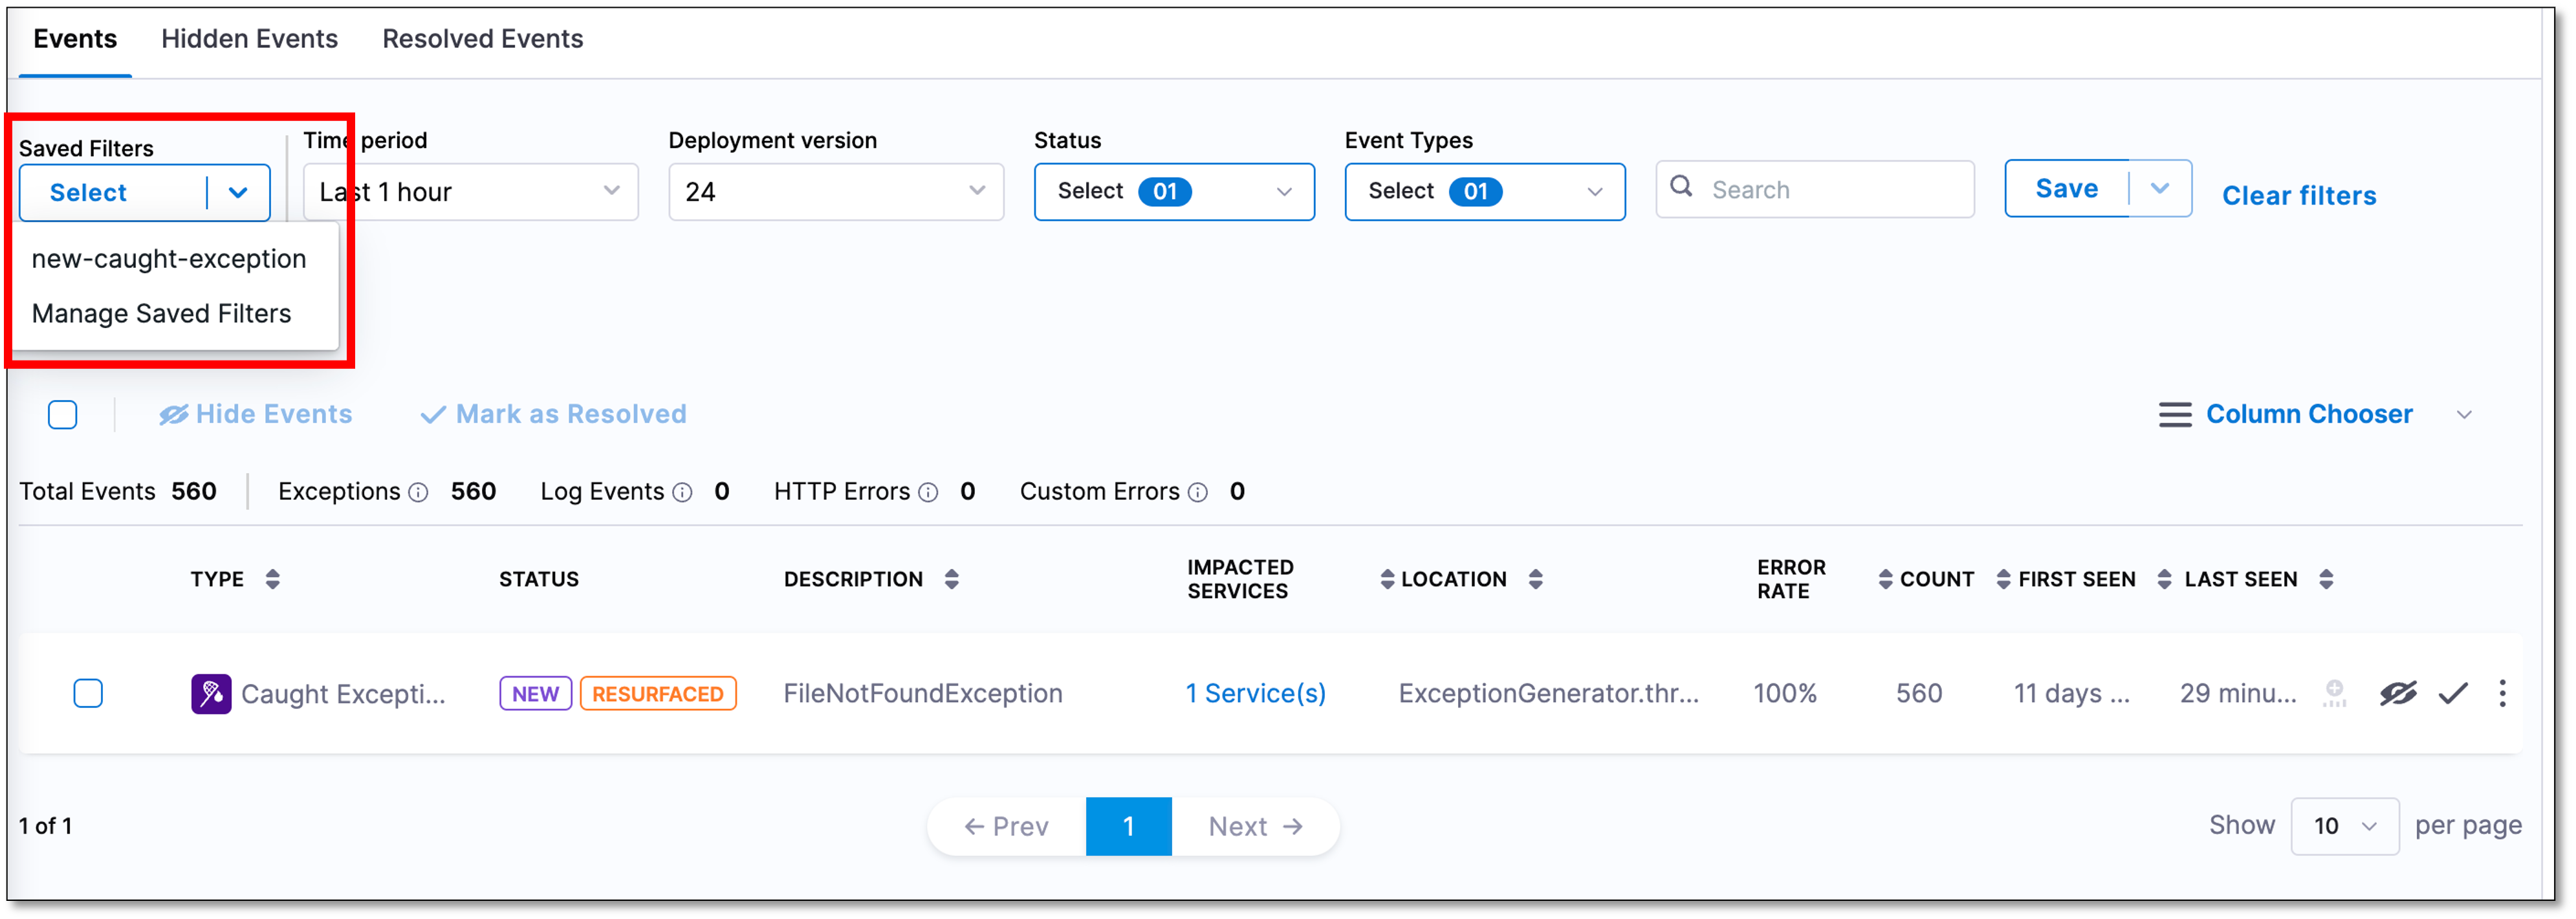Toggle the select-all events checkbox
The height and width of the screenshot is (919, 2576).
point(63,414)
